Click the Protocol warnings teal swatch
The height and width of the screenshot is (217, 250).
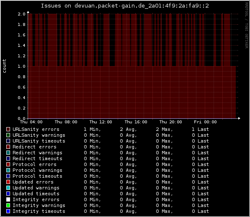8,170
